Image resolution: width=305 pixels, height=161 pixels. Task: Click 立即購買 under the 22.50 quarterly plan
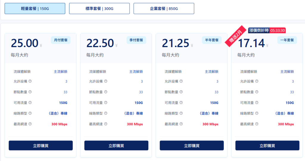point(116,145)
